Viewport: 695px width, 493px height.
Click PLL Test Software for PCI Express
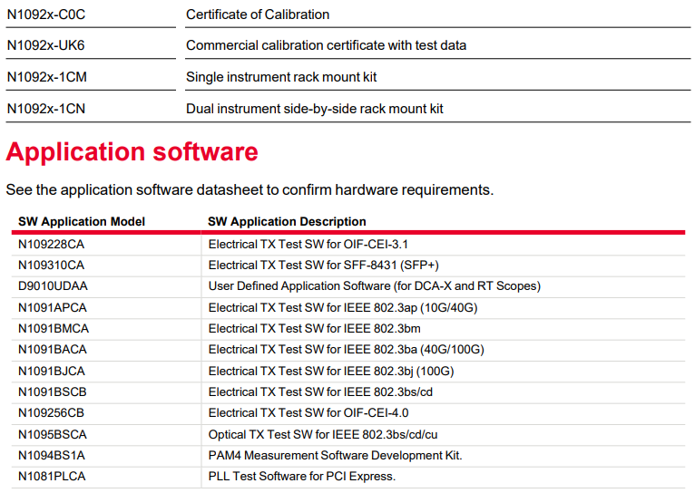pyautogui.click(x=302, y=476)
